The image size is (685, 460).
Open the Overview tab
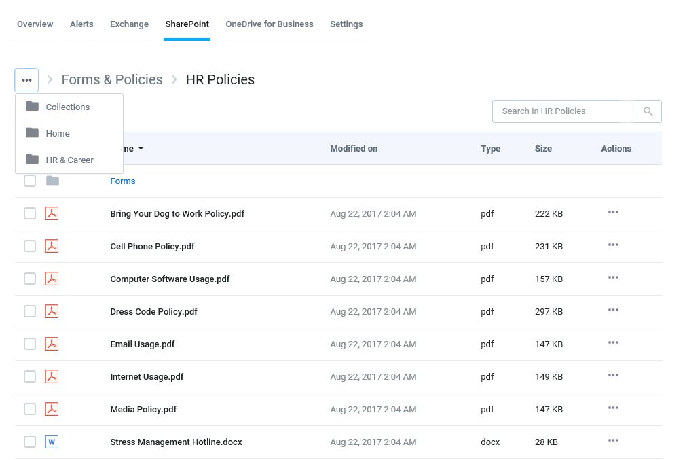[x=35, y=24]
